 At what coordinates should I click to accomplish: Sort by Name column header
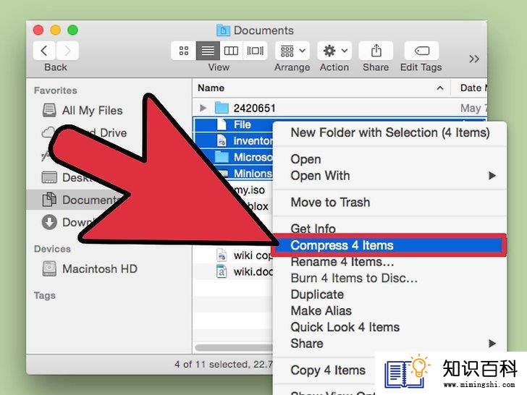coord(211,88)
